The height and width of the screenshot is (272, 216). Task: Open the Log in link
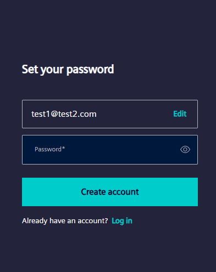122,221
